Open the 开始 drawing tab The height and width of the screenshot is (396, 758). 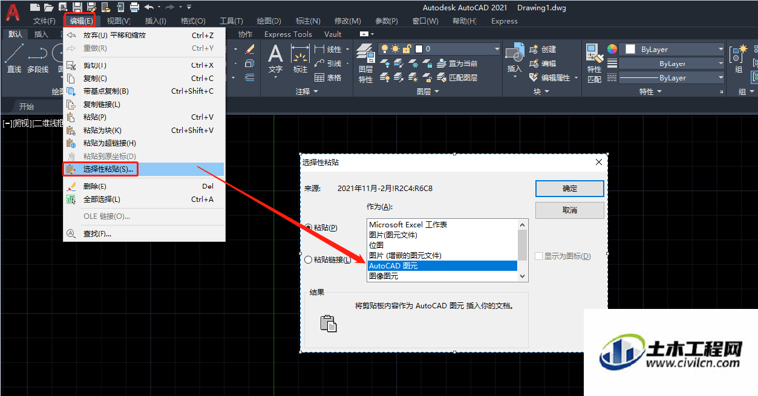[x=27, y=106]
